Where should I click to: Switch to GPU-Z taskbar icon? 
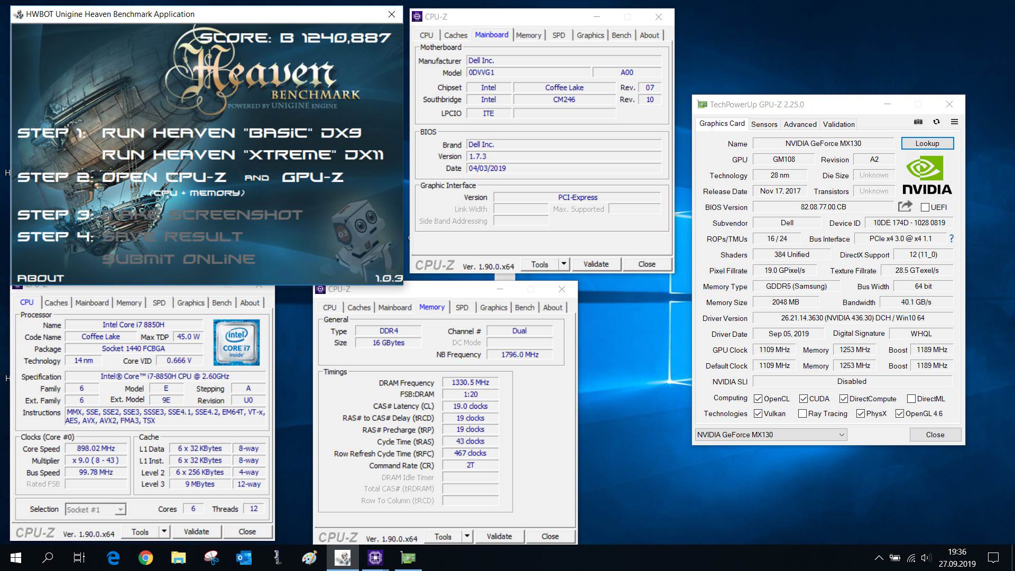tap(408, 558)
